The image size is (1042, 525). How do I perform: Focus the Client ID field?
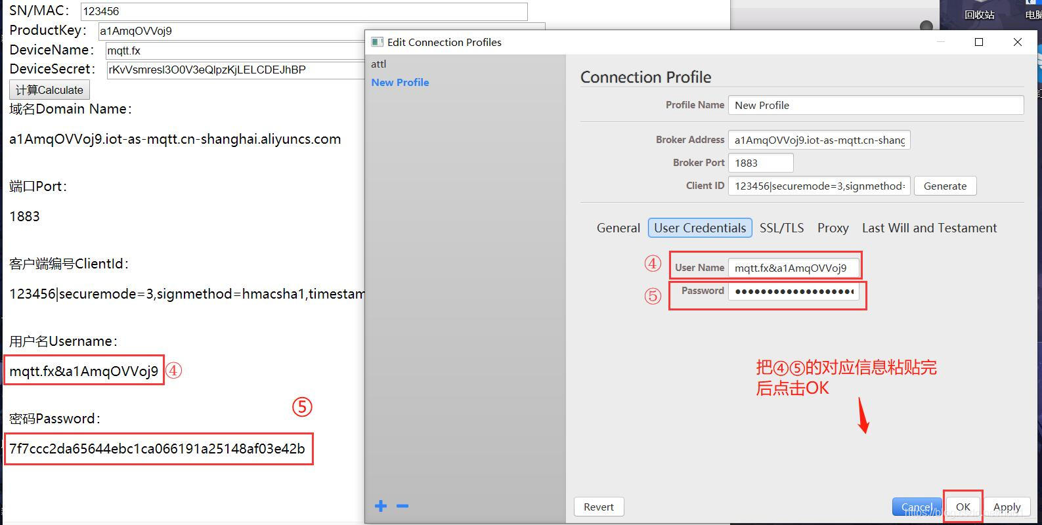pos(819,186)
